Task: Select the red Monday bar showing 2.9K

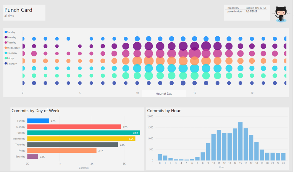Action: coord(74,127)
